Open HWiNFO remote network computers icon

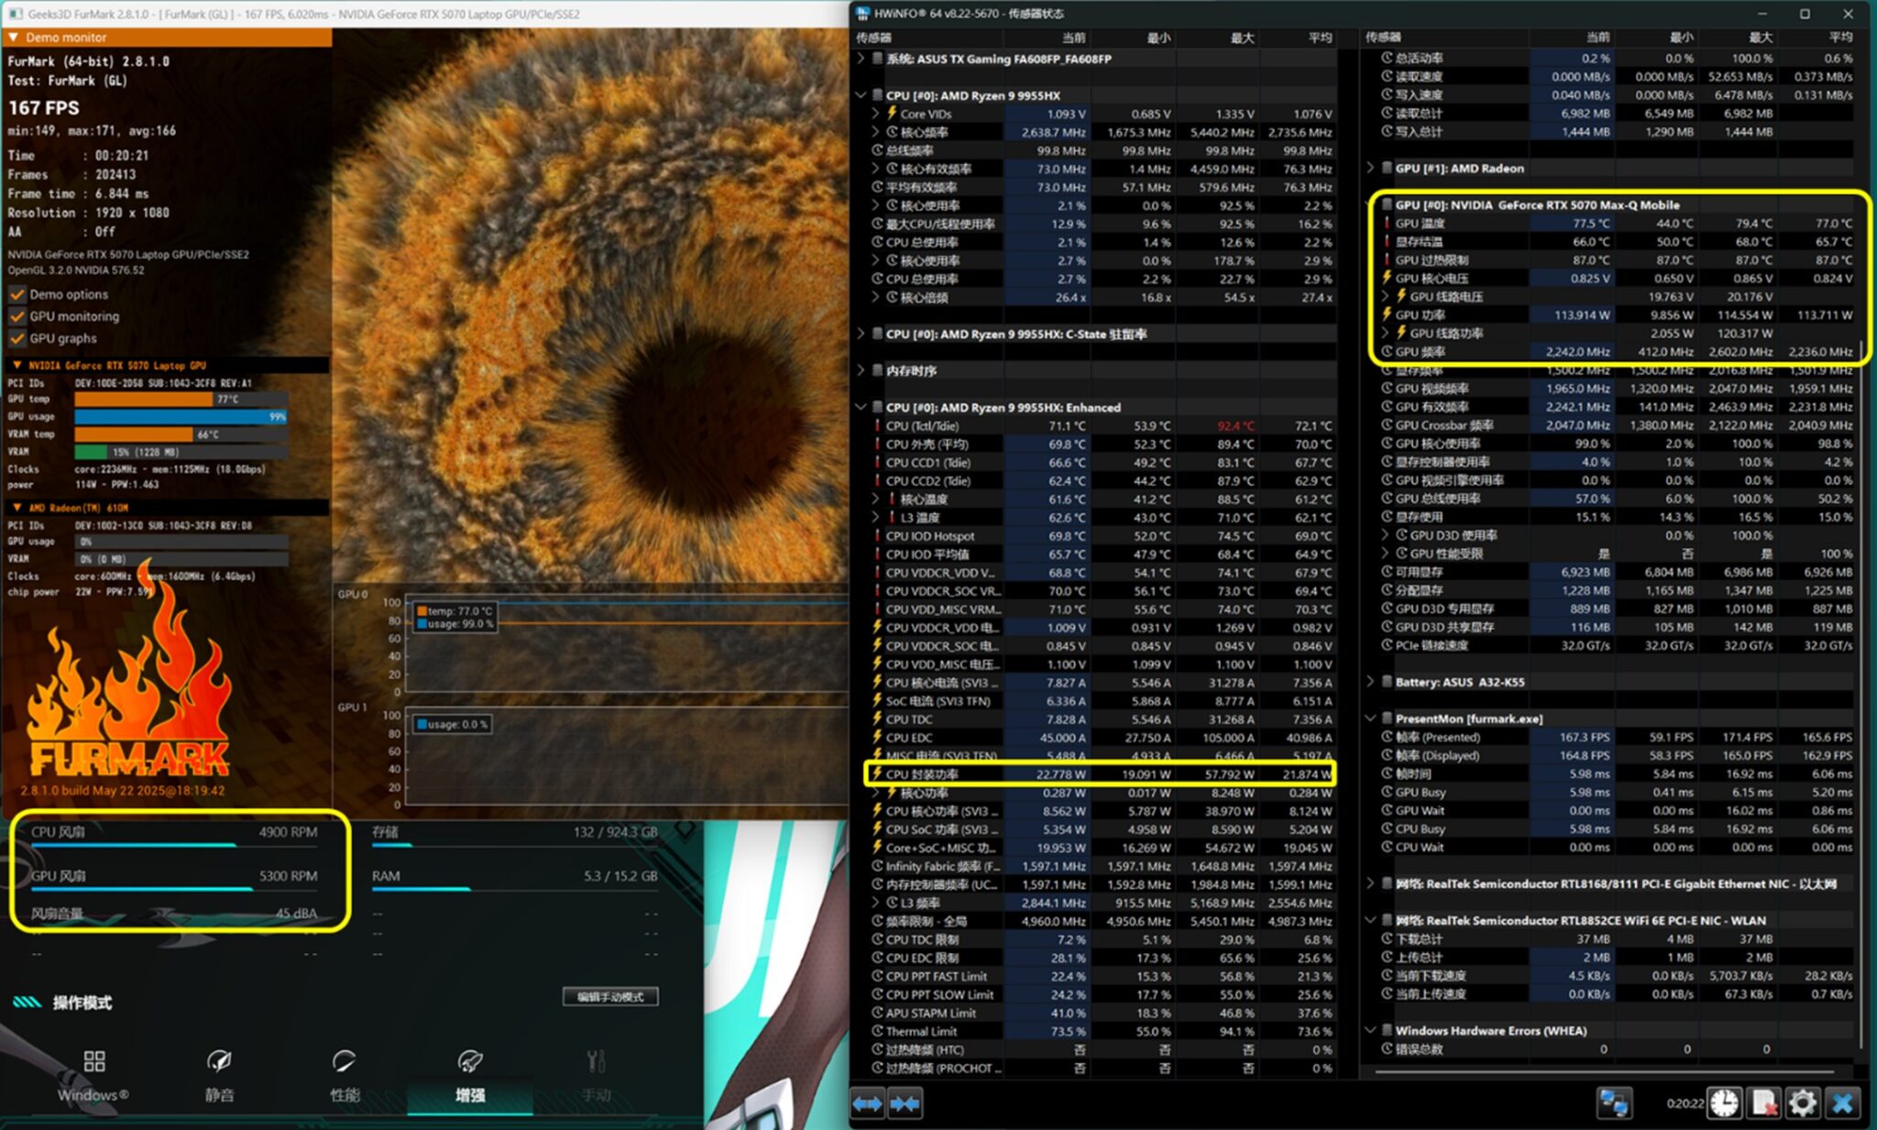(1614, 1103)
